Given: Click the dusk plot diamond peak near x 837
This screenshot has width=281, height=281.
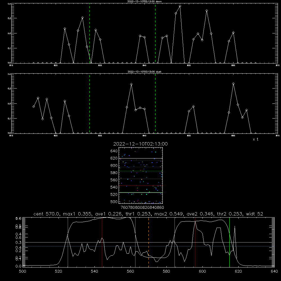Looking at the screenshot, I should point(131,84).
